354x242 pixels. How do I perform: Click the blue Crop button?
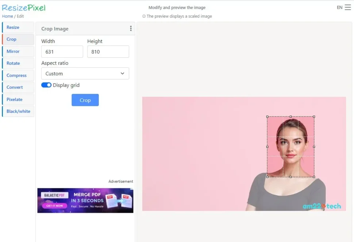tap(85, 100)
